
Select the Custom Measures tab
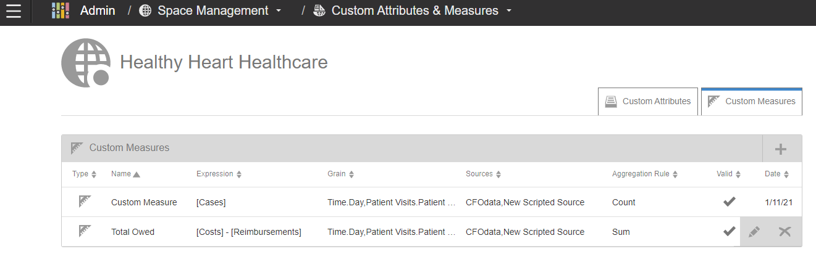coord(752,102)
